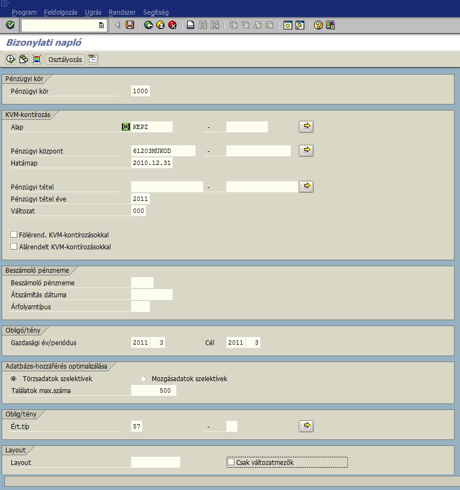The image size is (460, 490).
Task: Open multiple selection for Pénzügyi központ
Action: [x=306, y=151]
